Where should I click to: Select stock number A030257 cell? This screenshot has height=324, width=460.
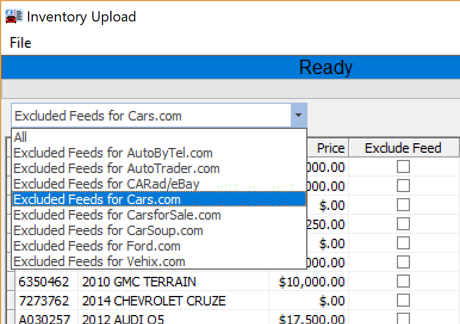[46, 318]
